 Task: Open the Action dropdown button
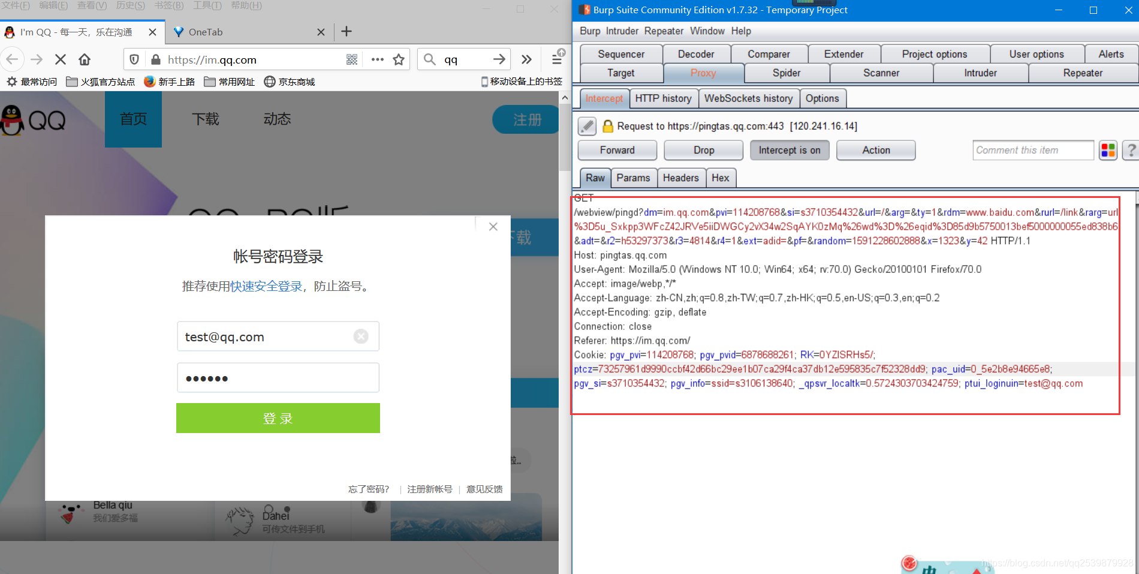click(876, 150)
